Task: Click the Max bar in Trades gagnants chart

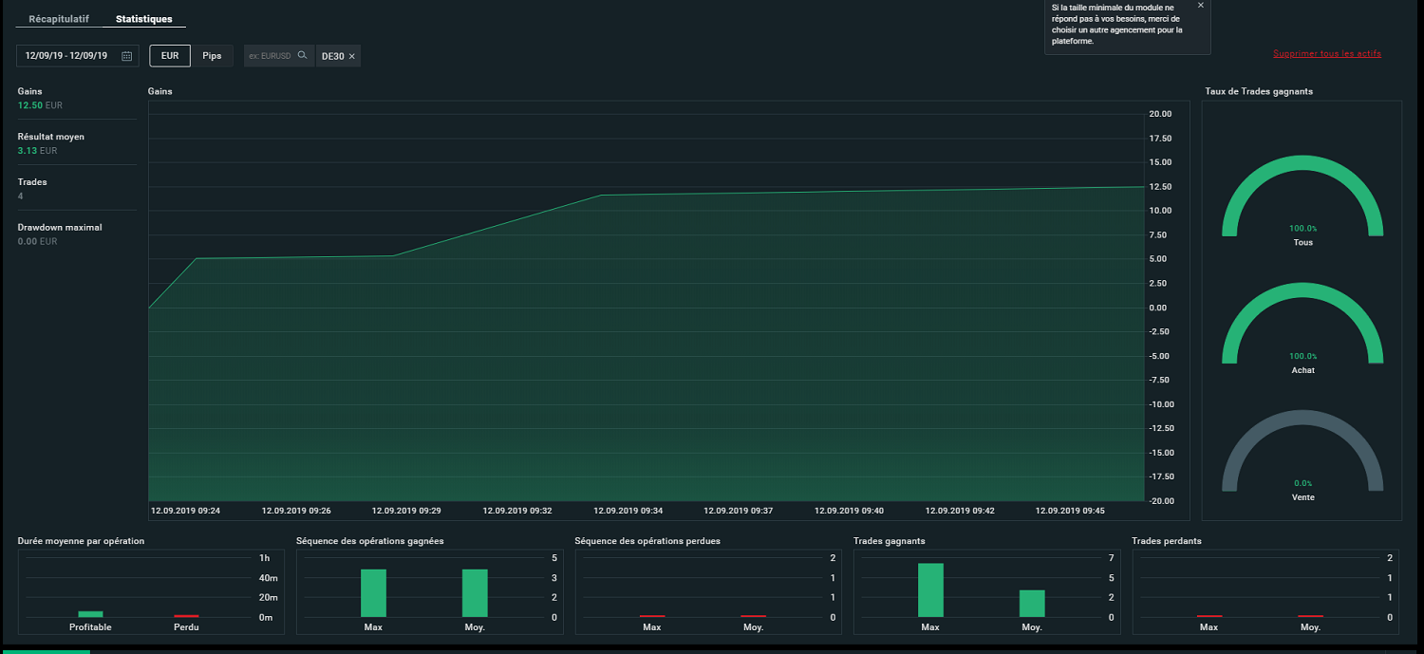Action: pyautogui.click(x=930, y=590)
